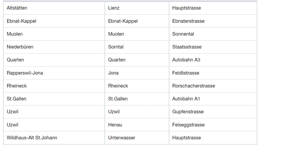Select the Unterwasser locality cell
This screenshot has width=295, height=147.
[122, 138]
